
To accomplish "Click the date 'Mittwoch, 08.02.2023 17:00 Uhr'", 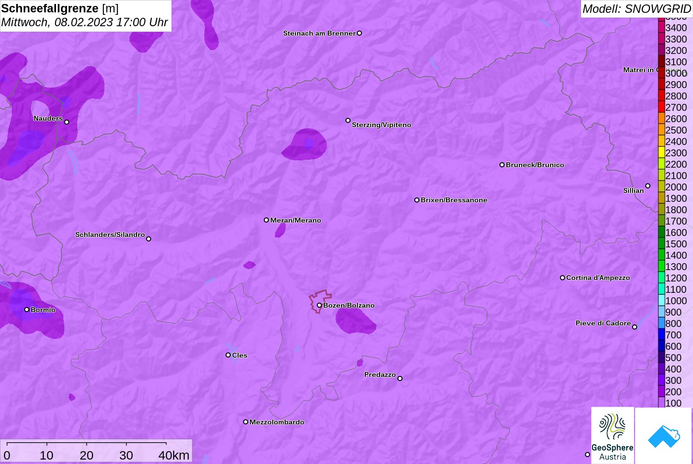I will 85,22.
